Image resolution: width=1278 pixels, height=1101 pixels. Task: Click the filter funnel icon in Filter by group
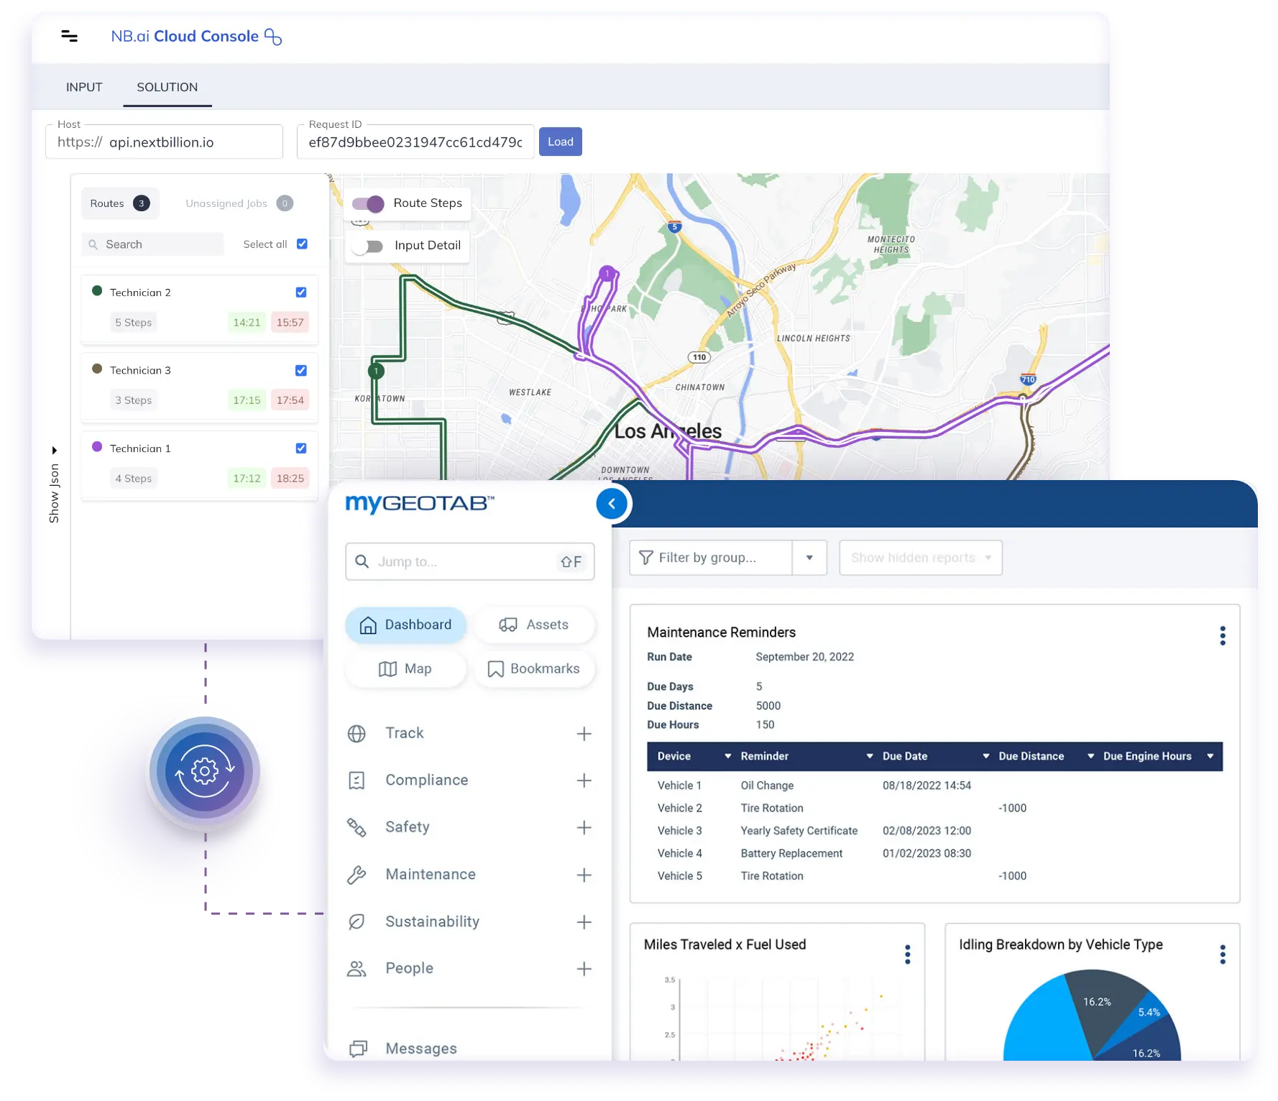[x=646, y=558]
